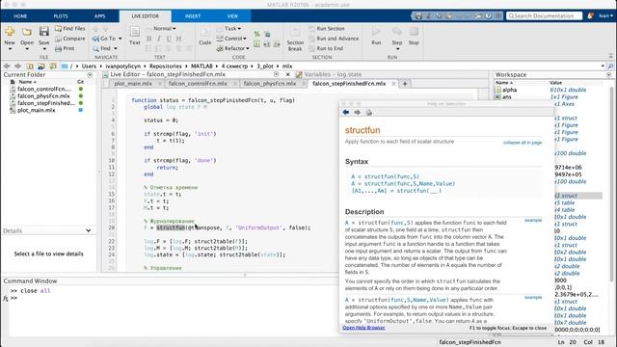Switch to the PLOTS tab
This screenshot has width=617, height=347.
[61, 16]
